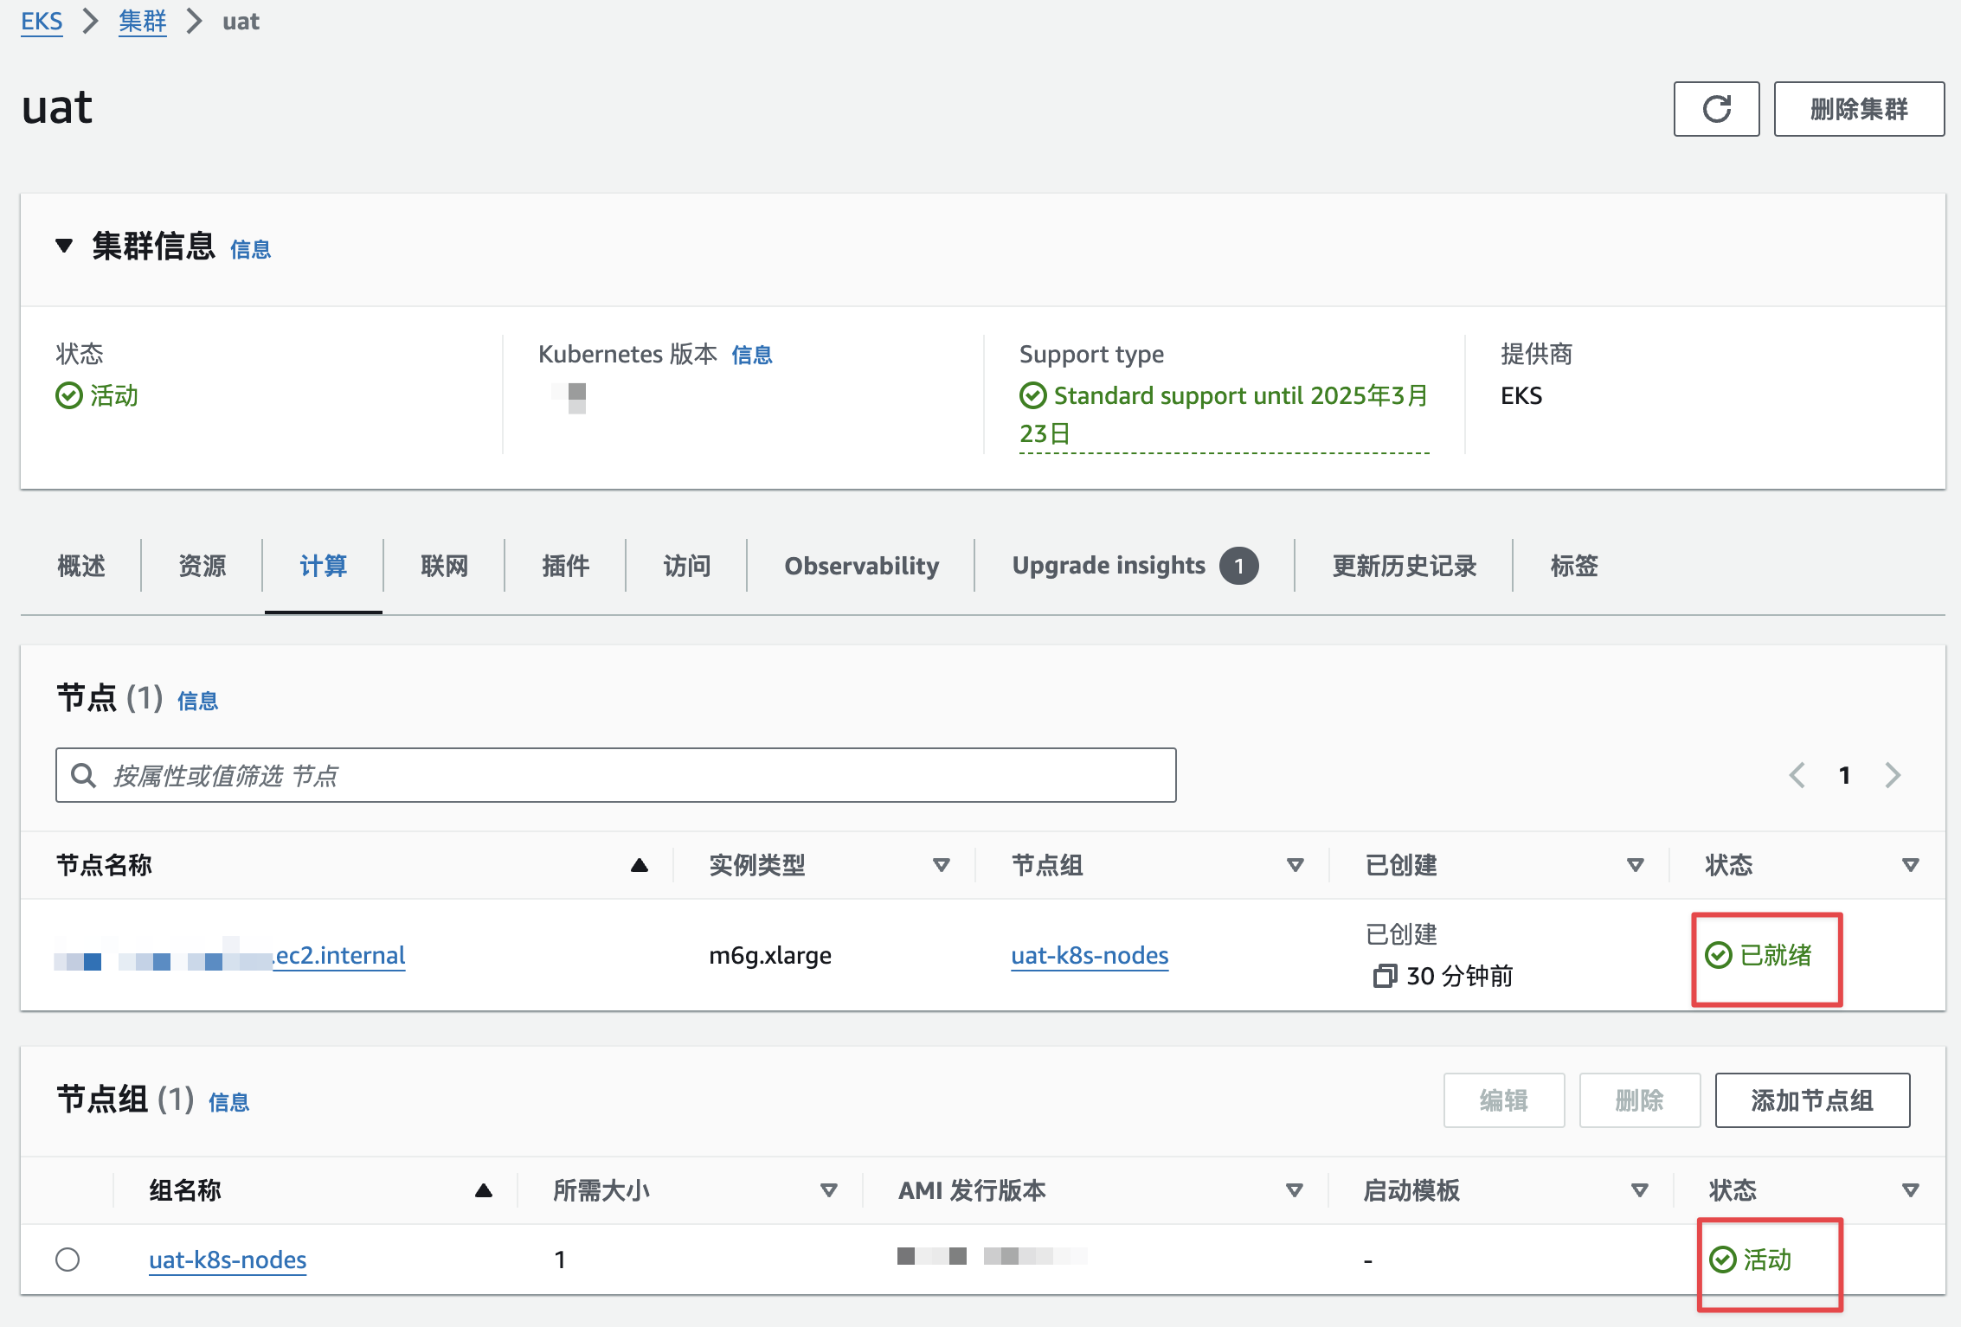
Task: Click the 按属性或值筛选 节点 search field
Action: (616, 775)
